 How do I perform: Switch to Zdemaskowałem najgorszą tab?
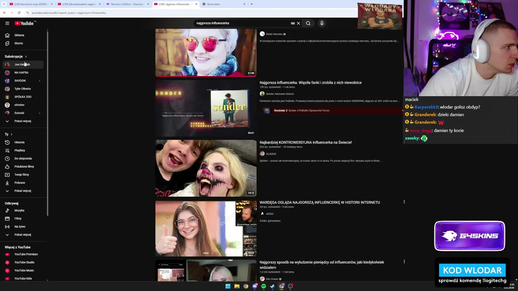coord(79,4)
